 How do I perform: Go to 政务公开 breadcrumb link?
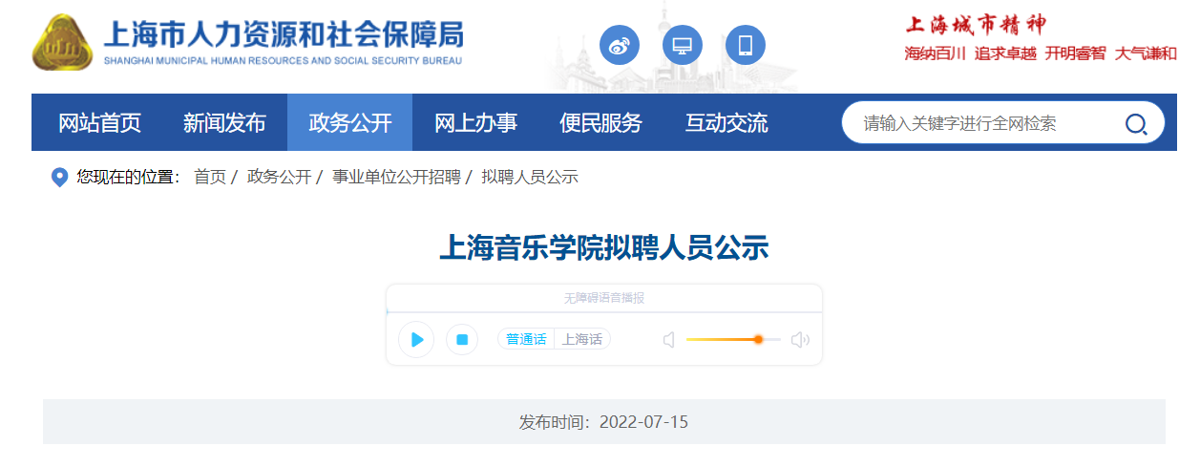point(280,178)
